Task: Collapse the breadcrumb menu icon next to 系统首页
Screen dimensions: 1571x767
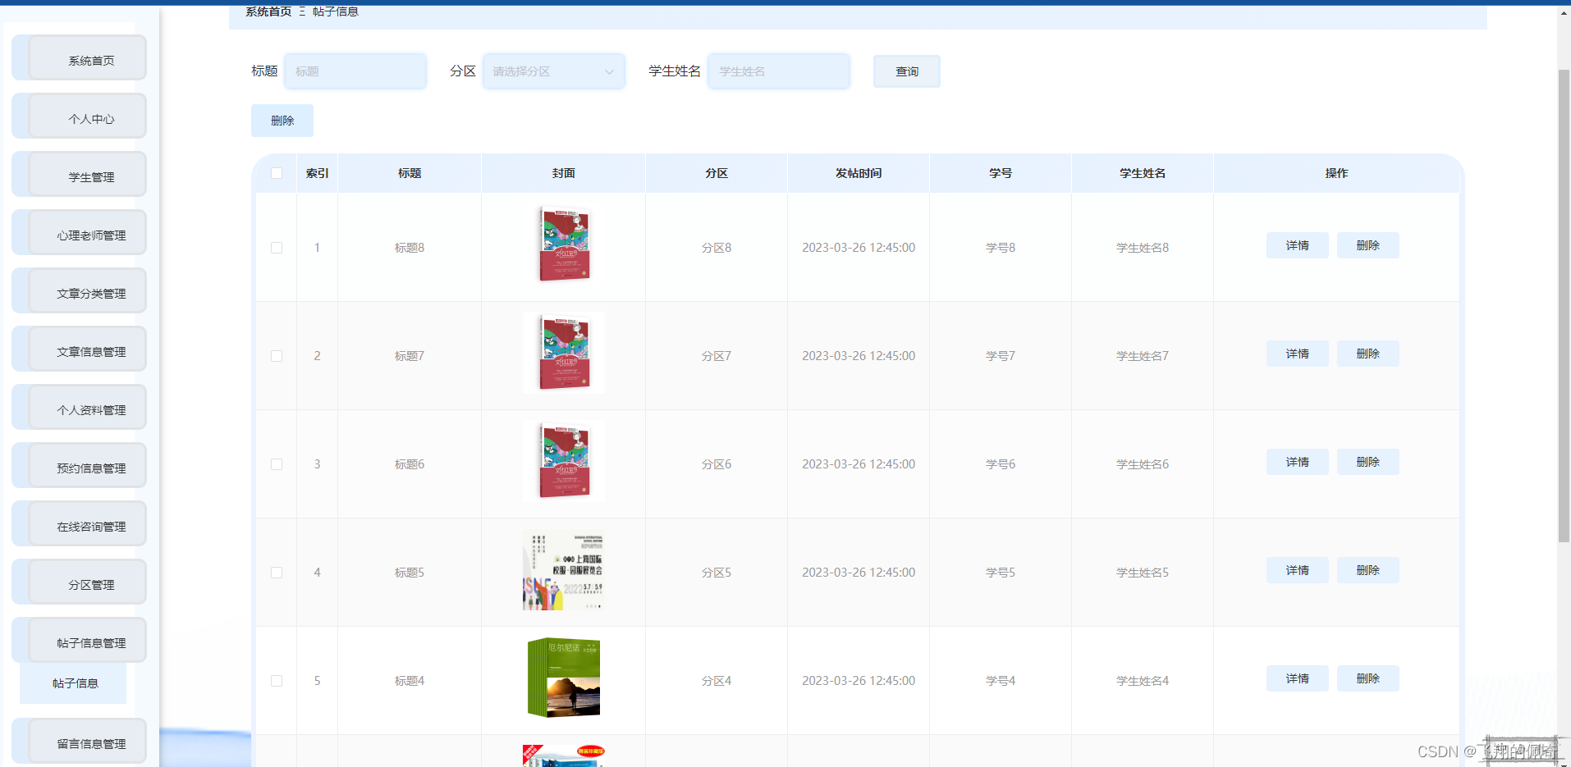Action: [x=301, y=12]
